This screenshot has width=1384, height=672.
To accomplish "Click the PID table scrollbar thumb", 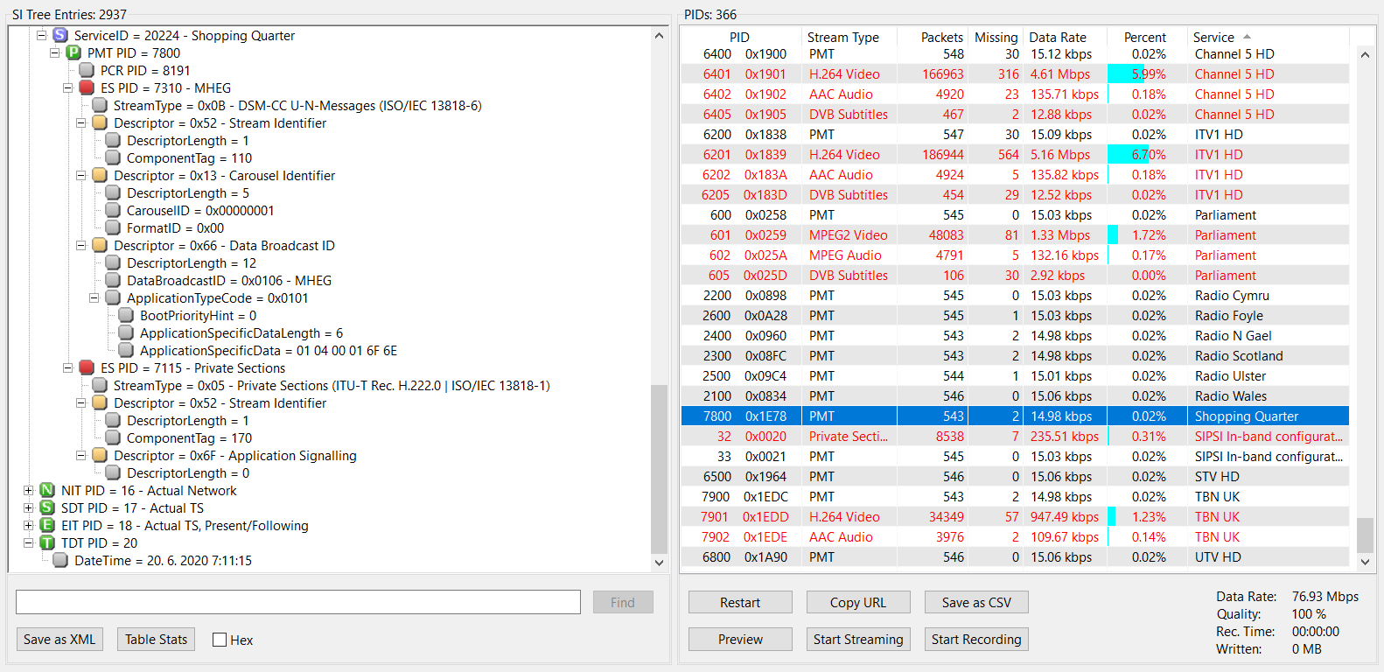I will click(x=1365, y=535).
